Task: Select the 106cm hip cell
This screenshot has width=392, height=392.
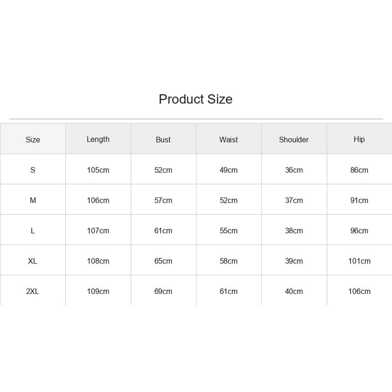Action: [360, 291]
